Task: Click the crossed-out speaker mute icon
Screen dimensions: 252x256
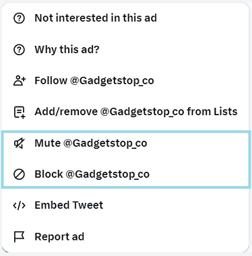Action: [20, 143]
